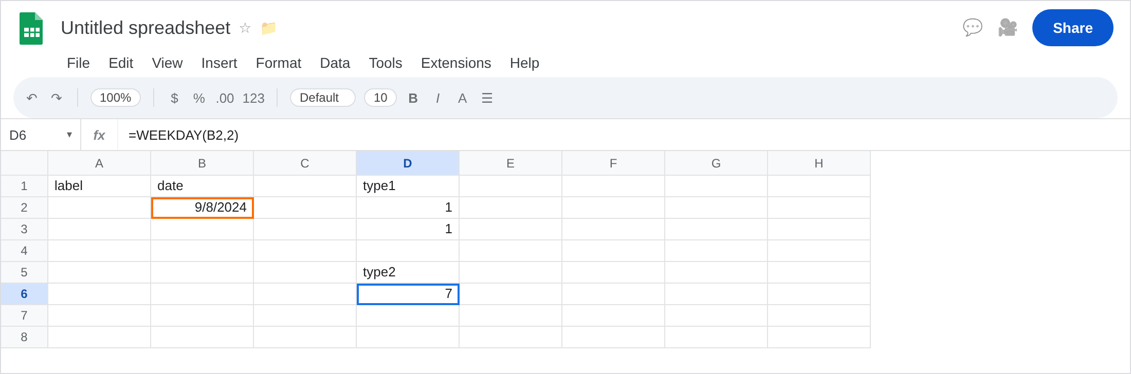The width and height of the screenshot is (1131, 374).
Task: Format as currency with dollar icon
Action: tap(174, 98)
